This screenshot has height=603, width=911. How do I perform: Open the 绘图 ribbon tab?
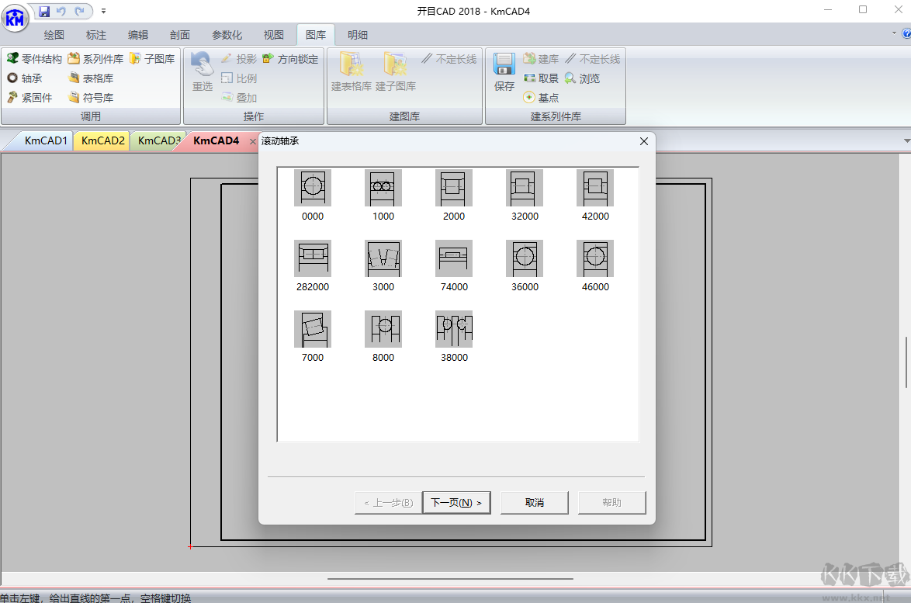point(54,35)
